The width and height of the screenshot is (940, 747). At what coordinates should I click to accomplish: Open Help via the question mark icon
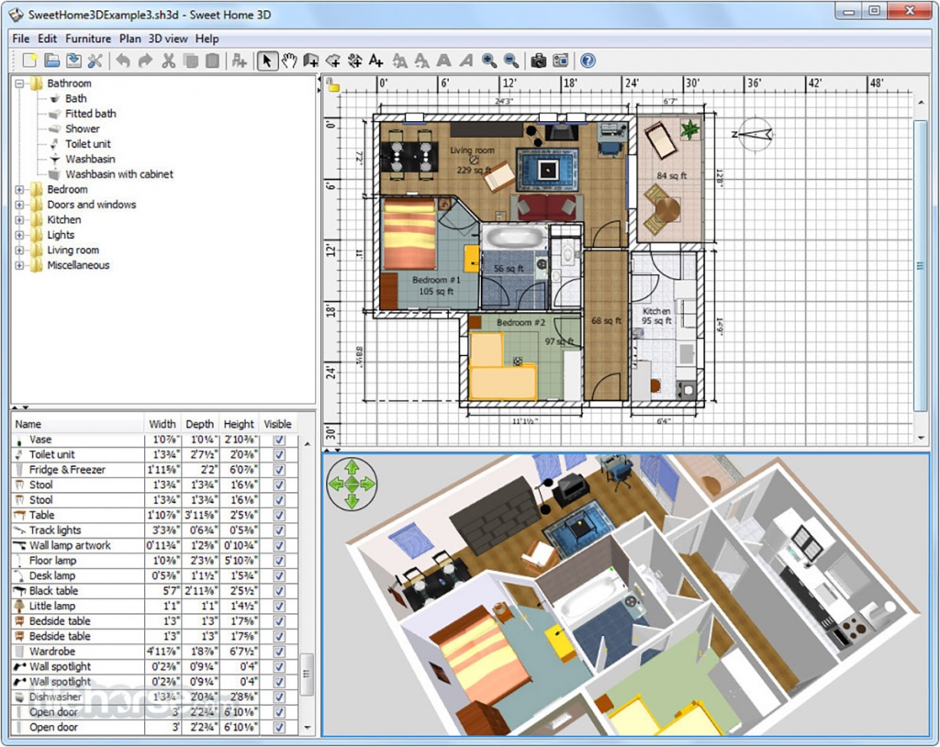coord(587,61)
